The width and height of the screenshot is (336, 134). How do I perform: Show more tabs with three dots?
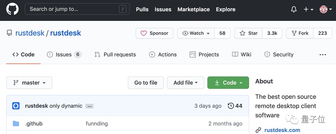[x=323, y=55]
